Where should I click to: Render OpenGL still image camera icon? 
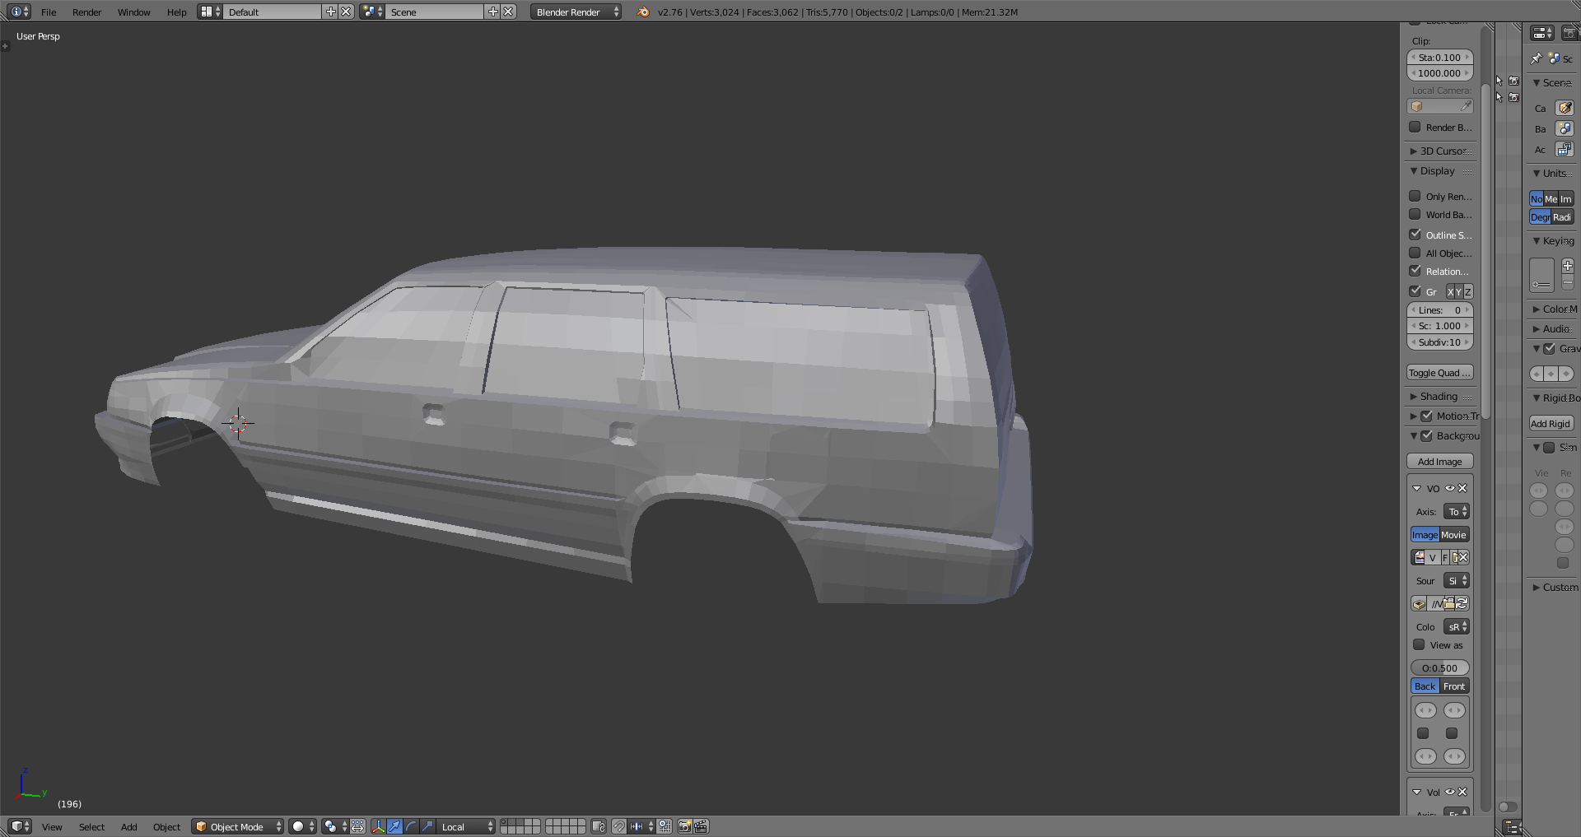click(684, 826)
